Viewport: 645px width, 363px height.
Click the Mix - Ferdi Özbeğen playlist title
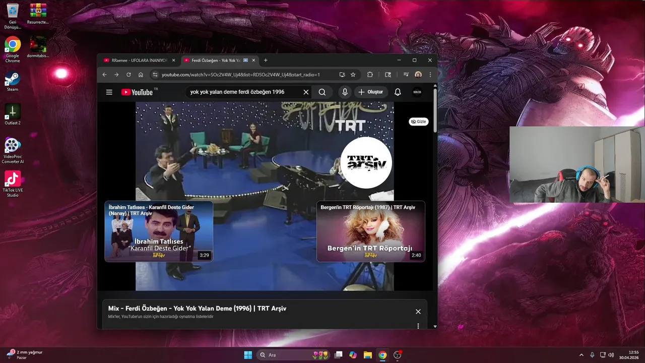click(197, 308)
